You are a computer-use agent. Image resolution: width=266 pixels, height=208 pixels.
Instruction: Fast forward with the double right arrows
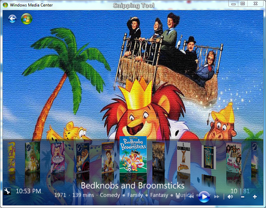click(x=217, y=197)
